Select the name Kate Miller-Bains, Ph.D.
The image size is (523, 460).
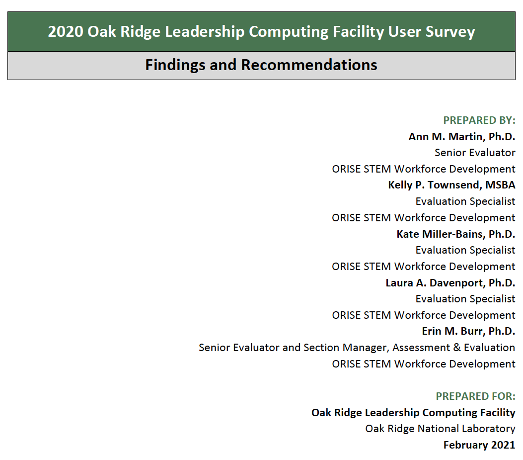tap(455, 234)
